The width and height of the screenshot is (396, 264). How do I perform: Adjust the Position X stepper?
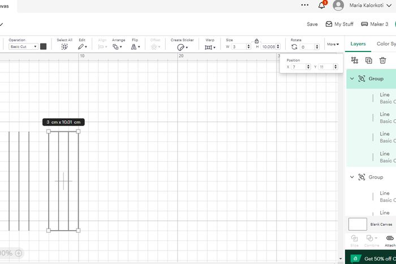308,67
